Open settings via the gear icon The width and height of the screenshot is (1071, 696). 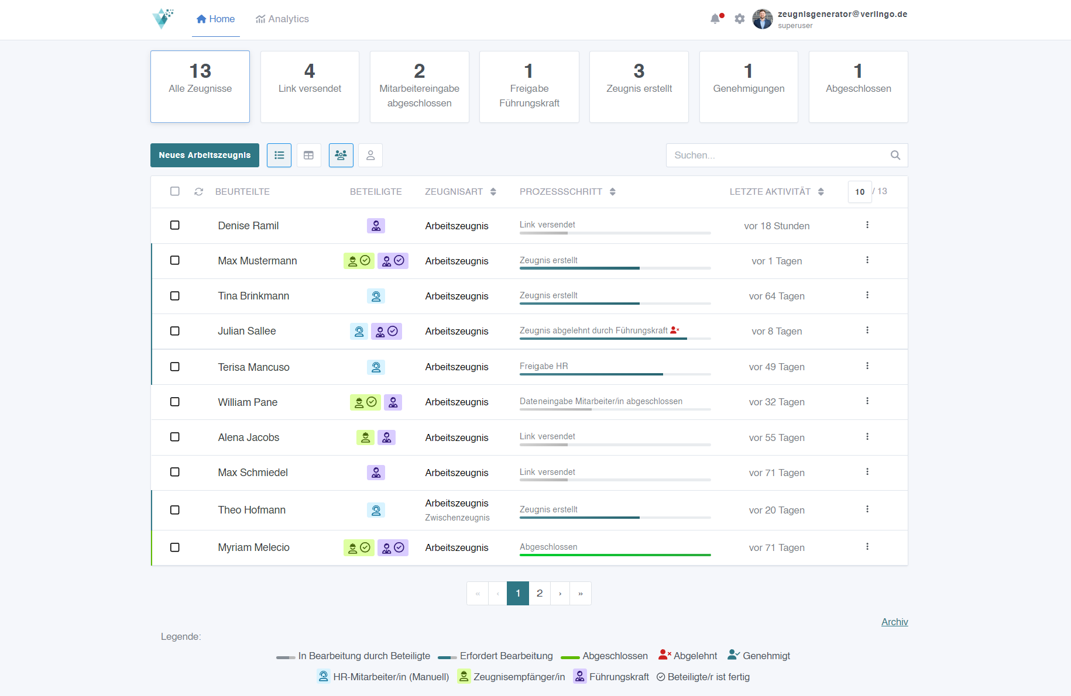740,19
